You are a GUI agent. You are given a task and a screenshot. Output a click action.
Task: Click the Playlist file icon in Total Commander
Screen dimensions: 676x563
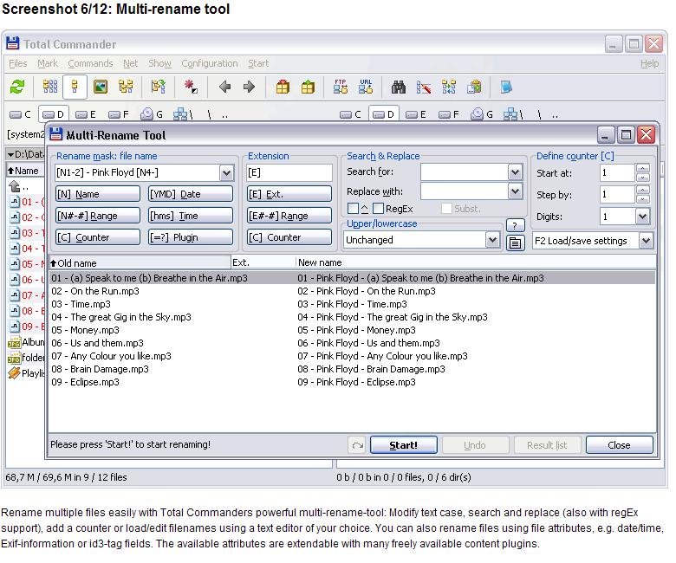(14, 373)
